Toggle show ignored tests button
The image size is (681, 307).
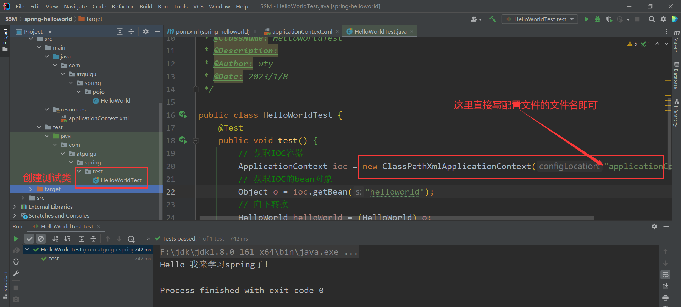pos(41,239)
